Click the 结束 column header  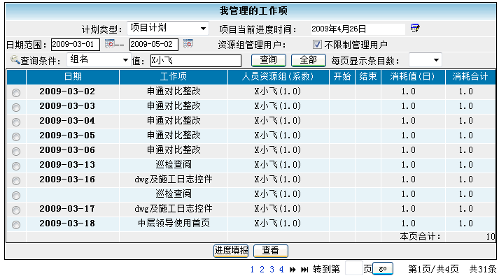[x=368, y=77]
